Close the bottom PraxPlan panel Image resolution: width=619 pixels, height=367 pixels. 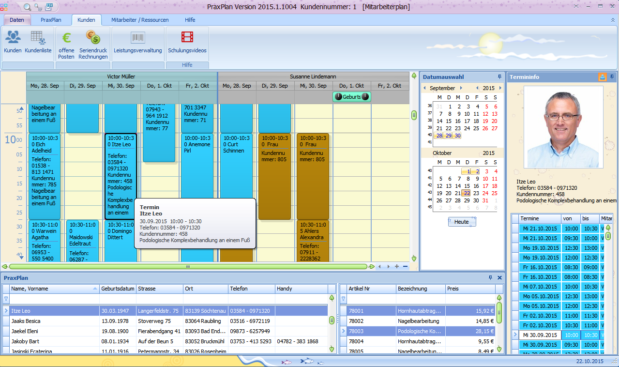[499, 277]
